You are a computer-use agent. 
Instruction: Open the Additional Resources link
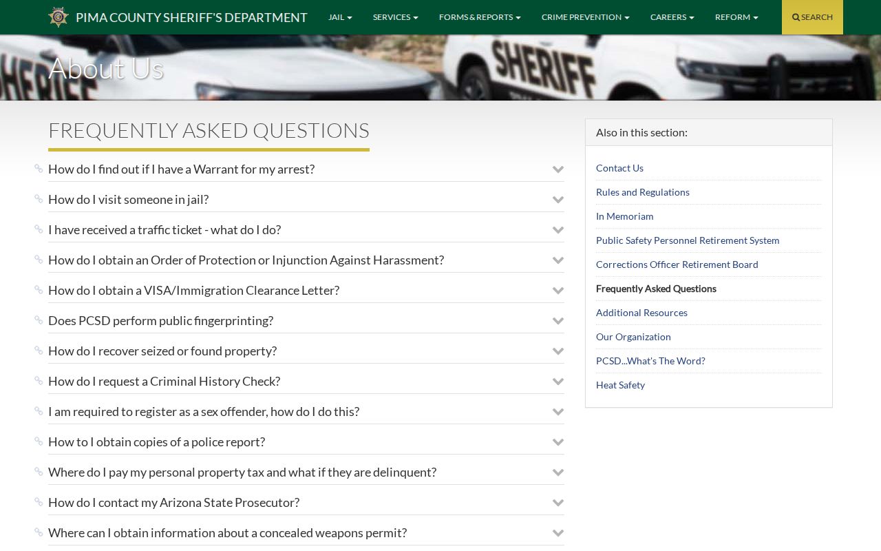click(x=641, y=313)
